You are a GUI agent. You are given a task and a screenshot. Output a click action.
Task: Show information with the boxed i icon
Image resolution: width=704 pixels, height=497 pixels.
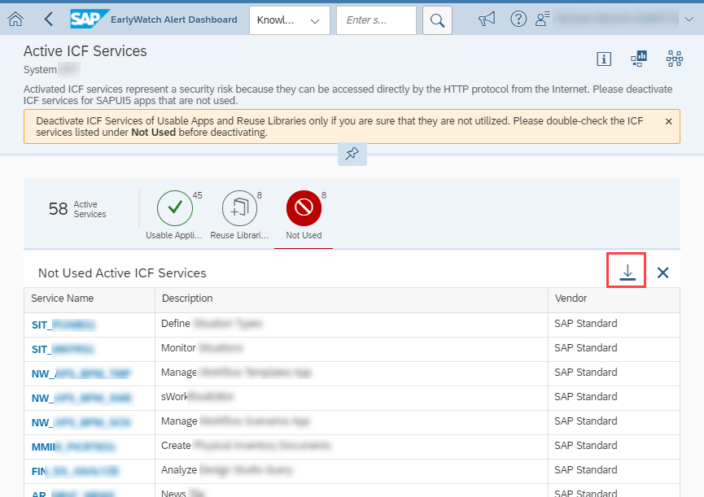coord(604,59)
